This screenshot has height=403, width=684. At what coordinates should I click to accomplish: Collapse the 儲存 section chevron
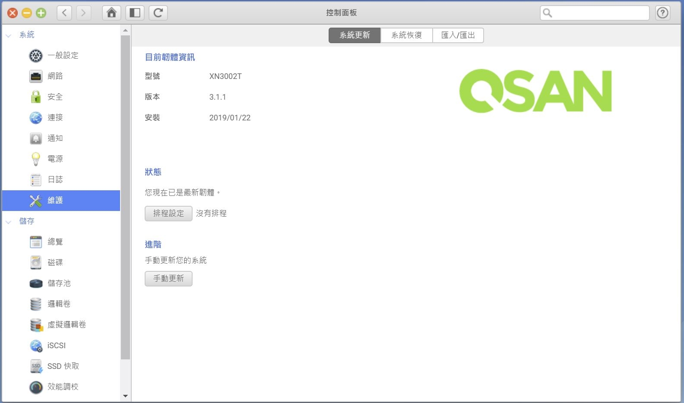pyautogui.click(x=8, y=222)
